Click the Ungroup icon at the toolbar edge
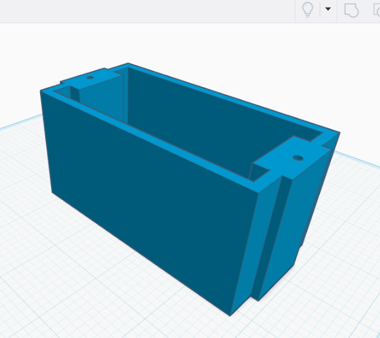The image size is (380, 338). pos(377,10)
